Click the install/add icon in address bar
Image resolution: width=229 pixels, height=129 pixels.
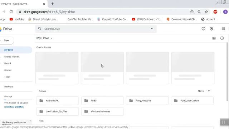click(x=192, y=12)
